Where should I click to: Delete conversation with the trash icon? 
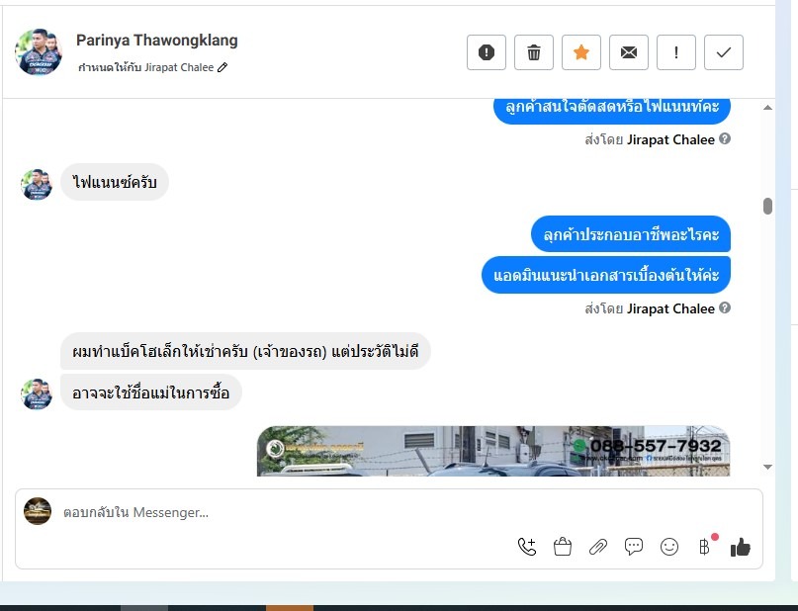pos(533,52)
